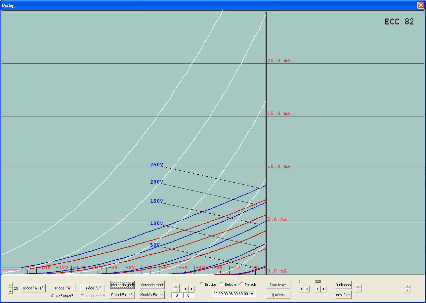Image resolution: width=426 pixels, height=303 pixels.
Task: Click the 50V curve label
Action: pos(155,245)
